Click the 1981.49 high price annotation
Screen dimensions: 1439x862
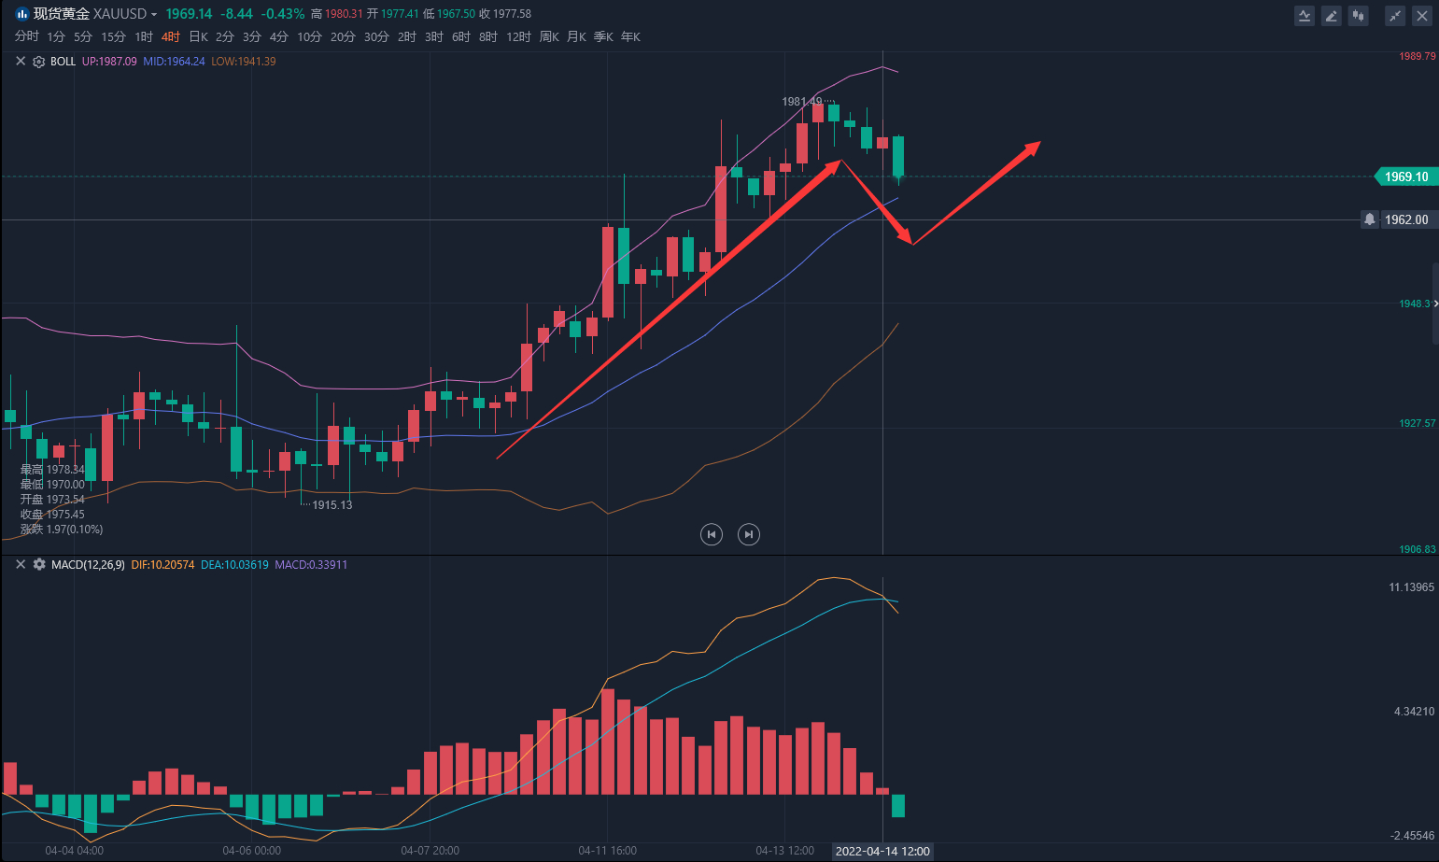coord(802,102)
